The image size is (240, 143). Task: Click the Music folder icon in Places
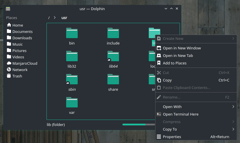click(x=9, y=44)
